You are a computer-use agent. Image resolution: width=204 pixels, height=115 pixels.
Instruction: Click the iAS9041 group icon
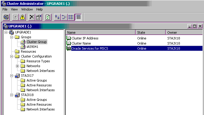23,47
